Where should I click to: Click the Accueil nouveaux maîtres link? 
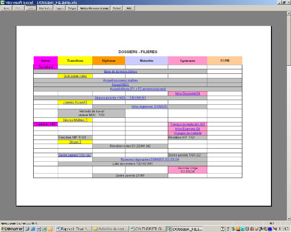pos(120,80)
